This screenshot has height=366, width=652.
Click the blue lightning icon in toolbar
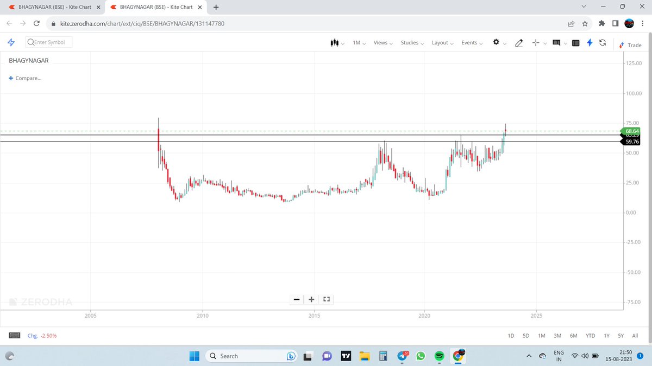[590, 43]
